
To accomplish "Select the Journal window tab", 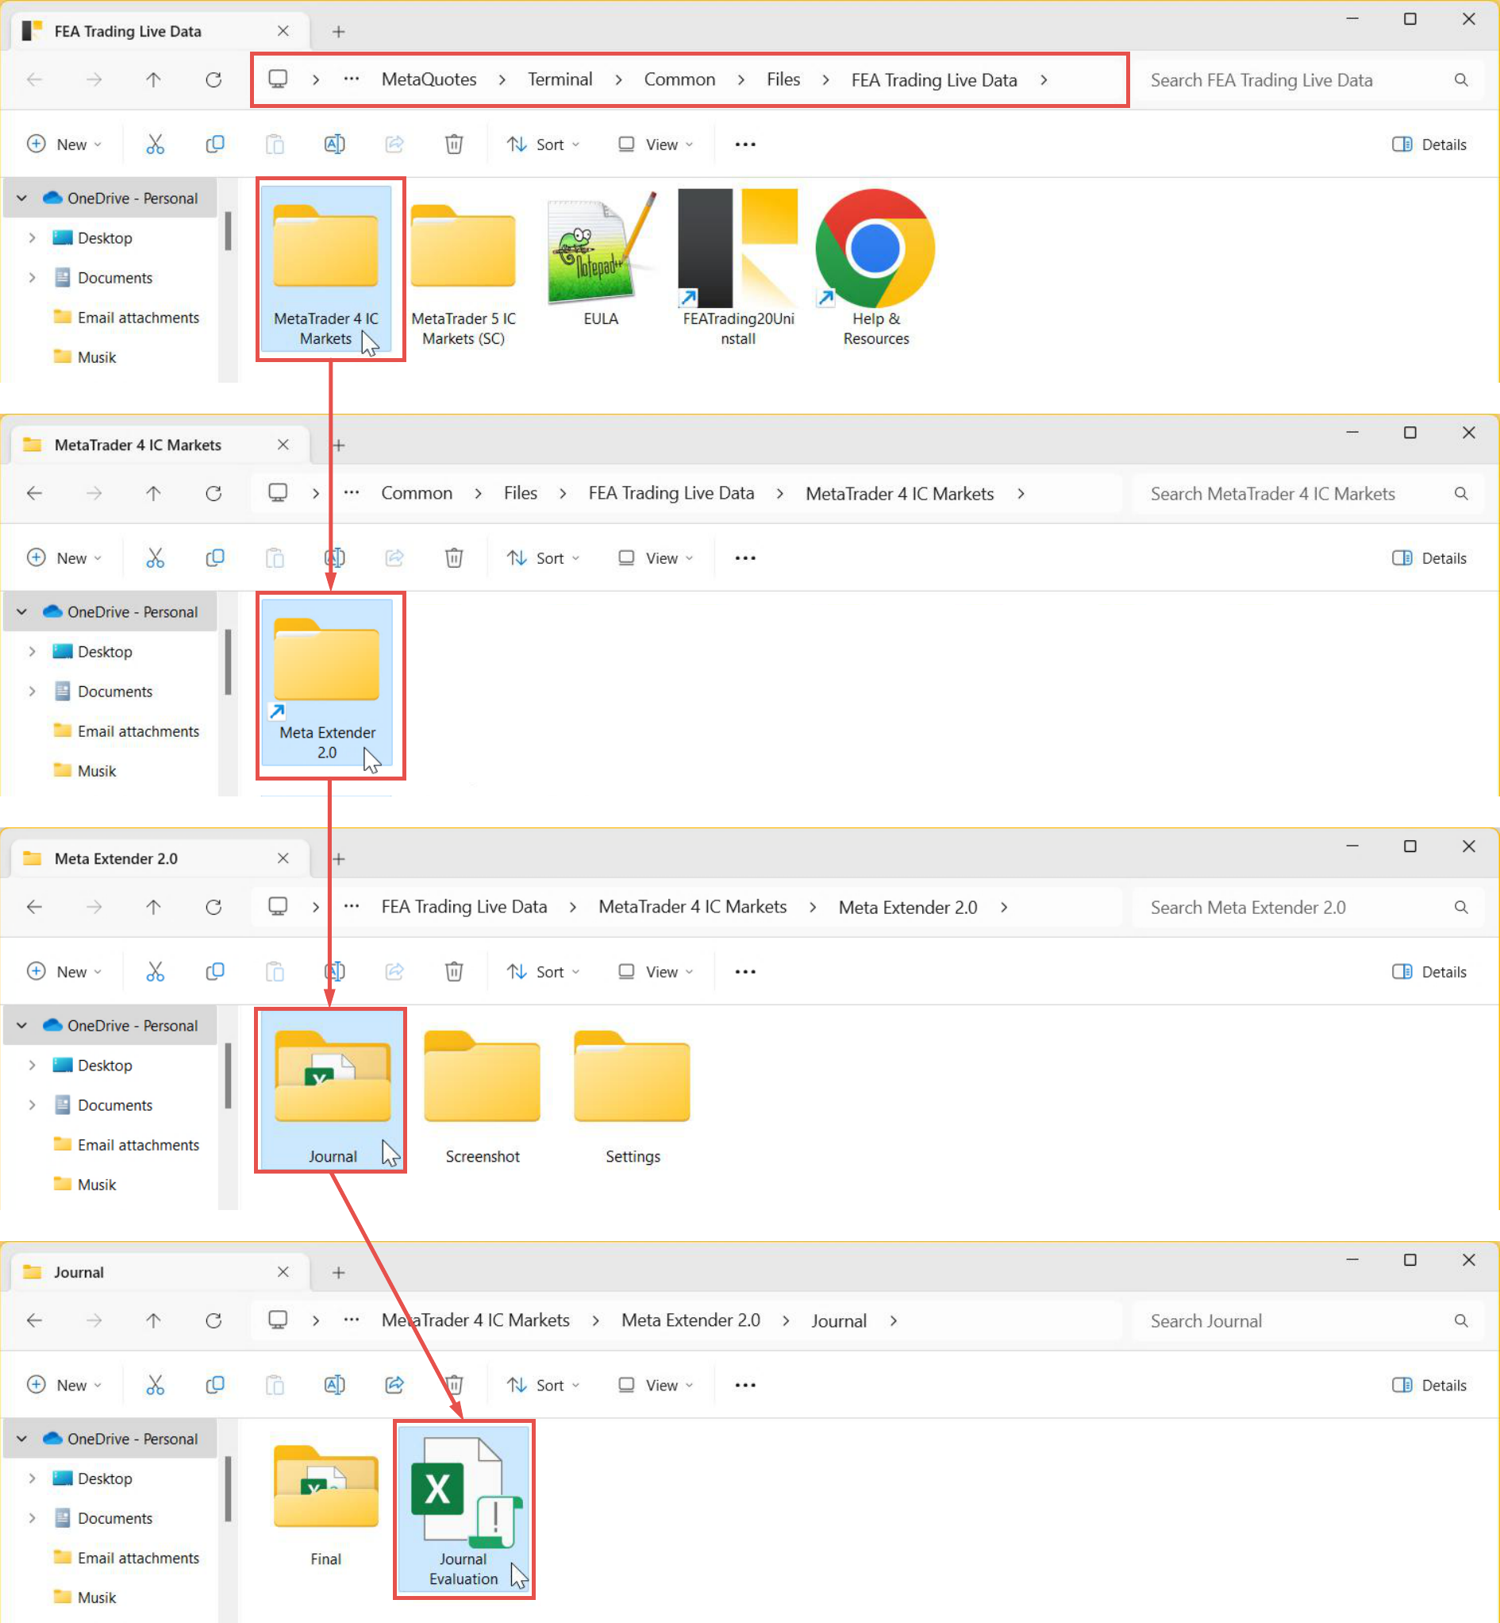I will pos(160,1271).
